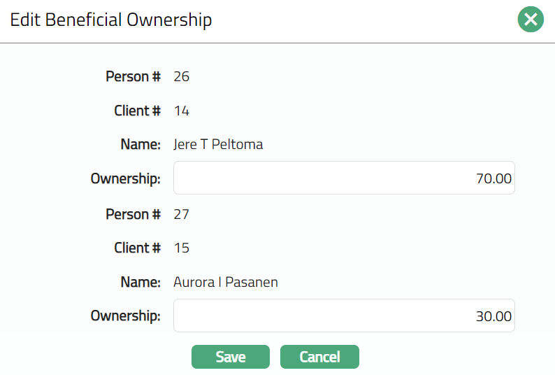Viewport: 555px width, 375px height.
Task: Click the Person # label beside 27
Action: click(133, 214)
